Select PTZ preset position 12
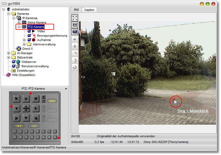The height and width of the screenshot is (155, 221). 32,137
